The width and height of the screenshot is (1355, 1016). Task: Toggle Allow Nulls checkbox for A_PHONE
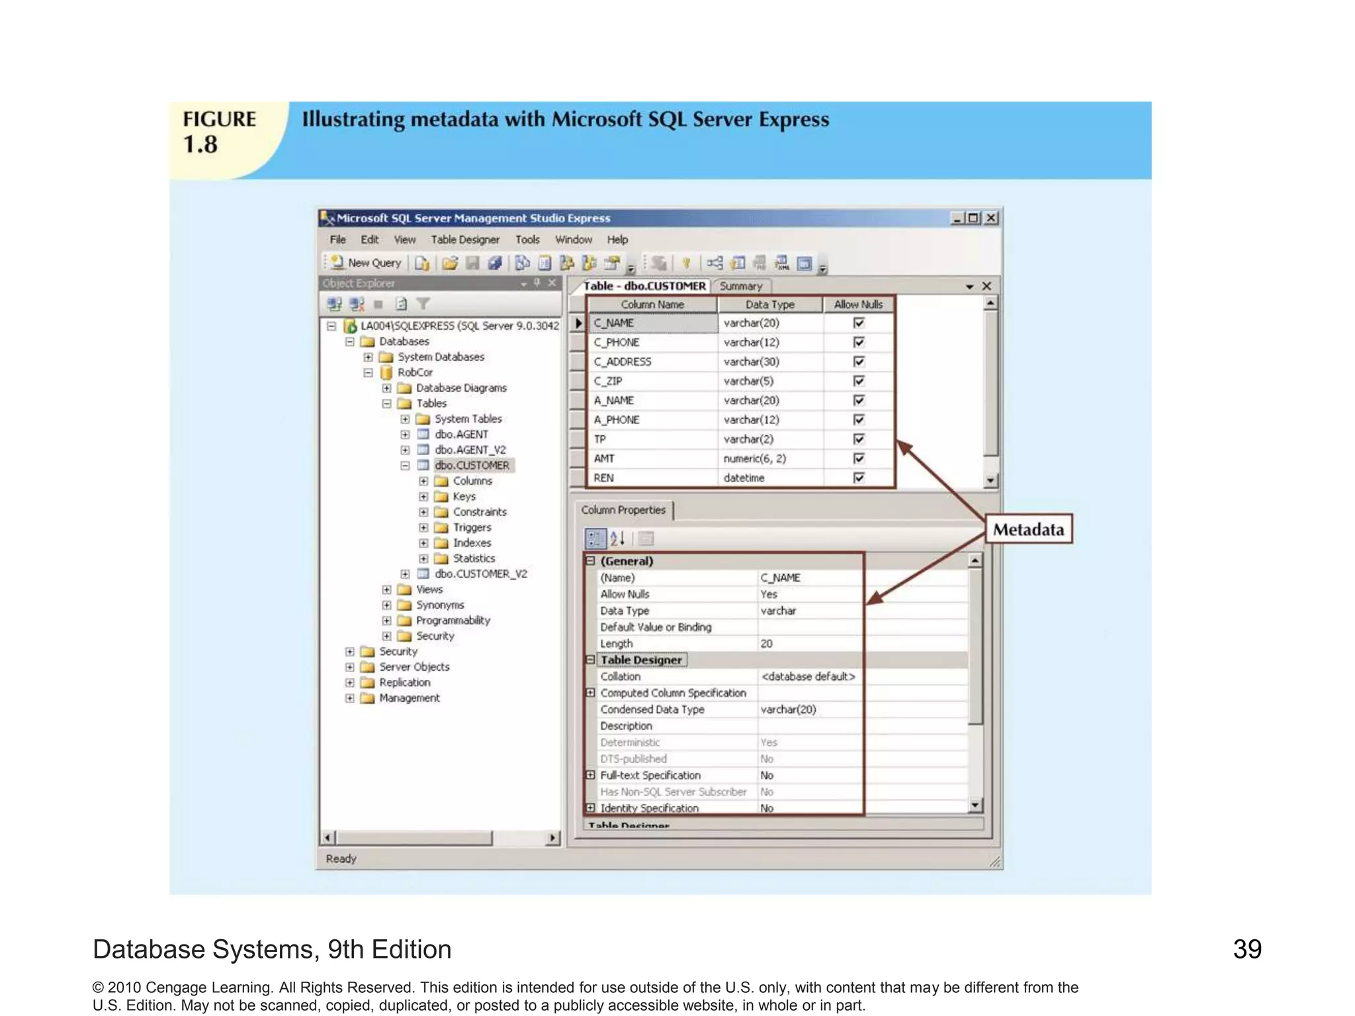[859, 419]
